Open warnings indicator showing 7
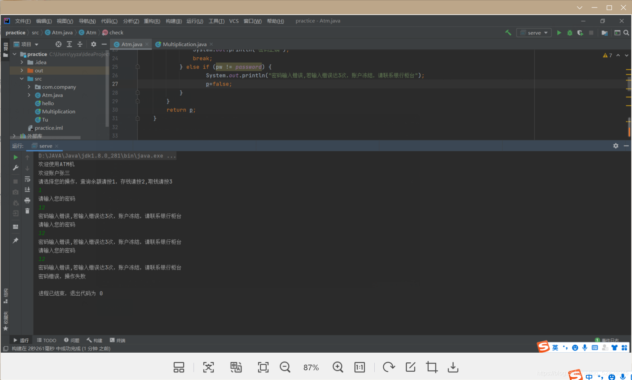Screen dimensions: 632x380 pyautogui.click(x=608, y=55)
